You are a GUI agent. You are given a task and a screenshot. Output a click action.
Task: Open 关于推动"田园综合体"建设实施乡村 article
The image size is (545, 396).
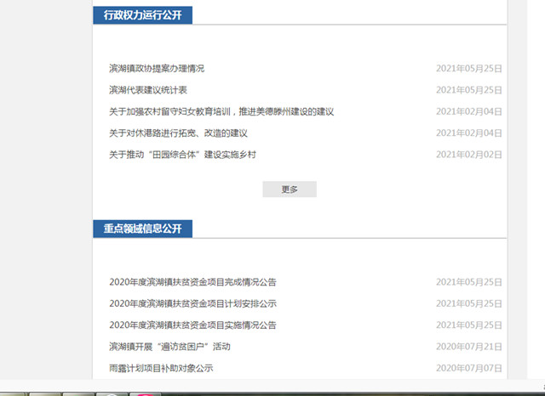(182, 155)
